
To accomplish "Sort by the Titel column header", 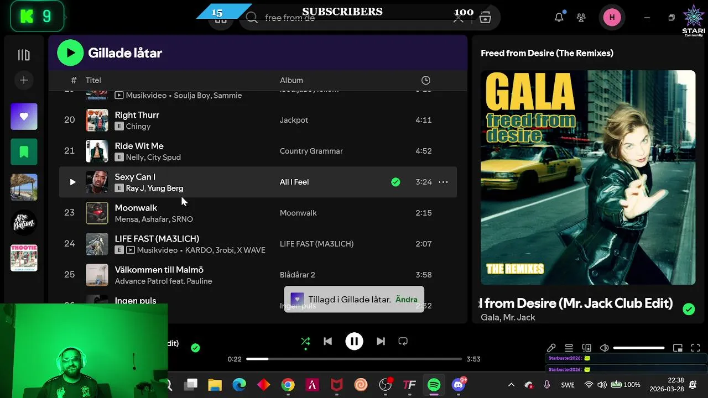I will pyautogui.click(x=93, y=80).
